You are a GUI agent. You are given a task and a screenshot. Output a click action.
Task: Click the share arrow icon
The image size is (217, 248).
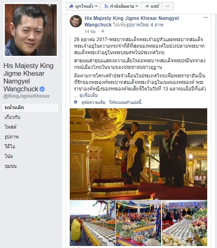pos(147,6)
